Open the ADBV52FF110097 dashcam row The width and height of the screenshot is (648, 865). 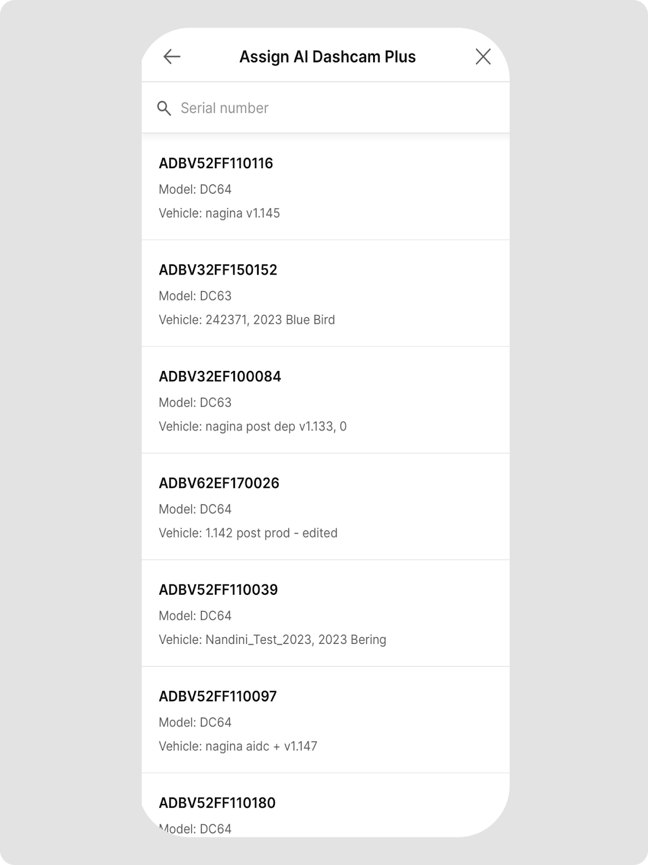tap(218, 696)
